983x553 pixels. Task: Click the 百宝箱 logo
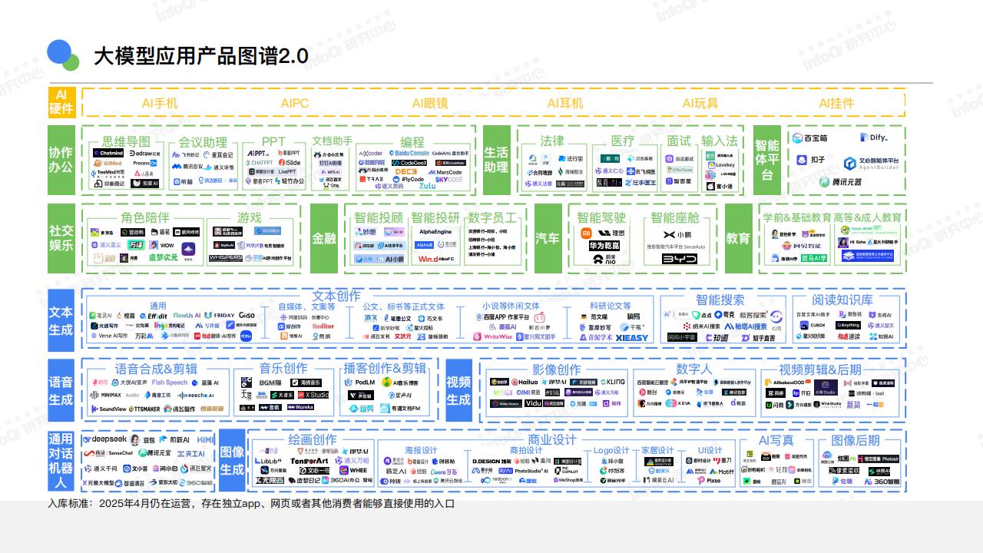[809, 137]
